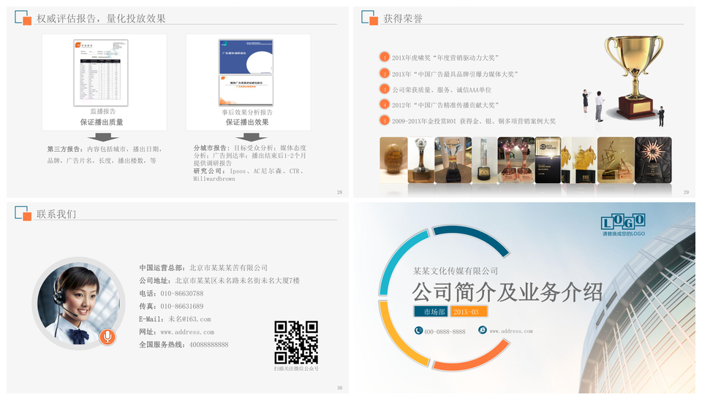
Task: Click the square title icon beside 获得荣誉
Action: coord(369,18)
